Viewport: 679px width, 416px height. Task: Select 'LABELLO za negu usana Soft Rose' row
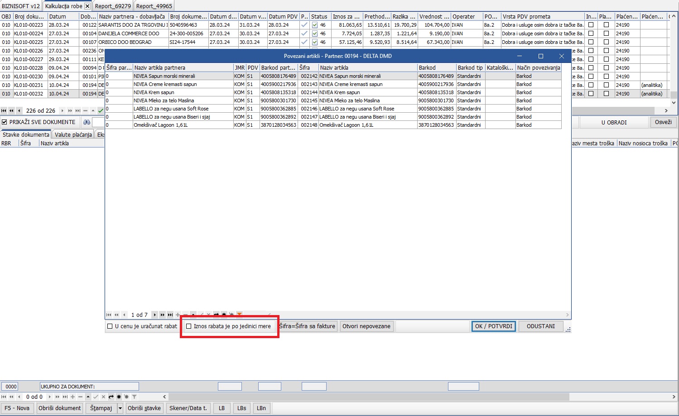[x=333, y=109]
